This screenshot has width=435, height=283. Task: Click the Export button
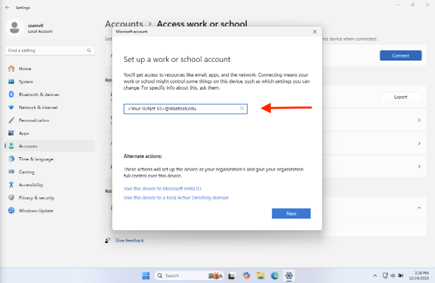coord(401,97)
